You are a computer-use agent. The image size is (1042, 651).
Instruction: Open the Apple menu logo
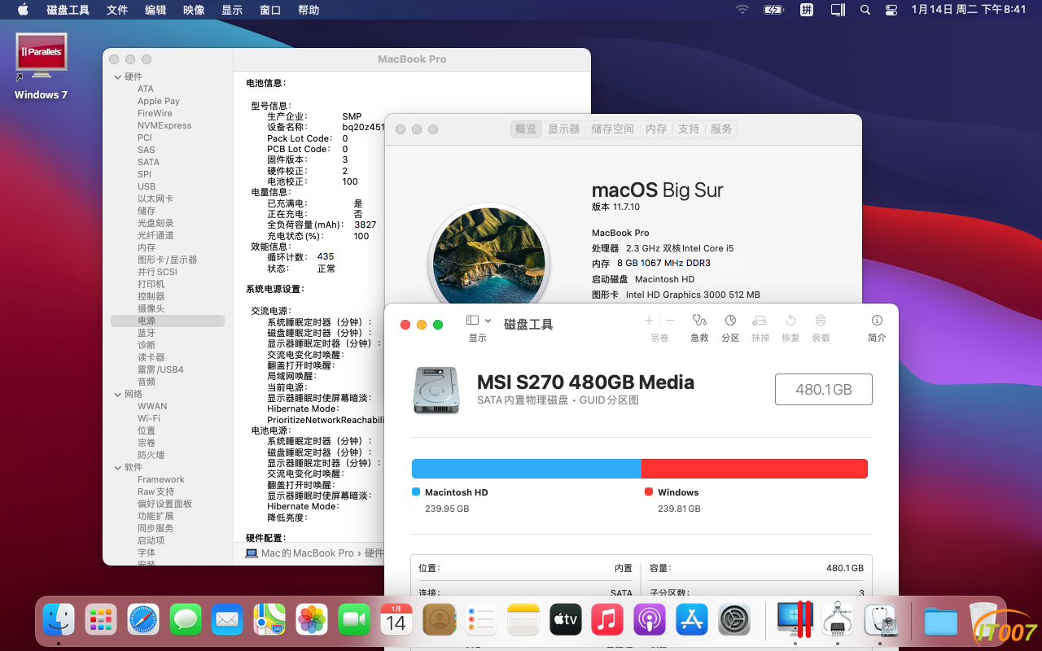coord(23,10)
